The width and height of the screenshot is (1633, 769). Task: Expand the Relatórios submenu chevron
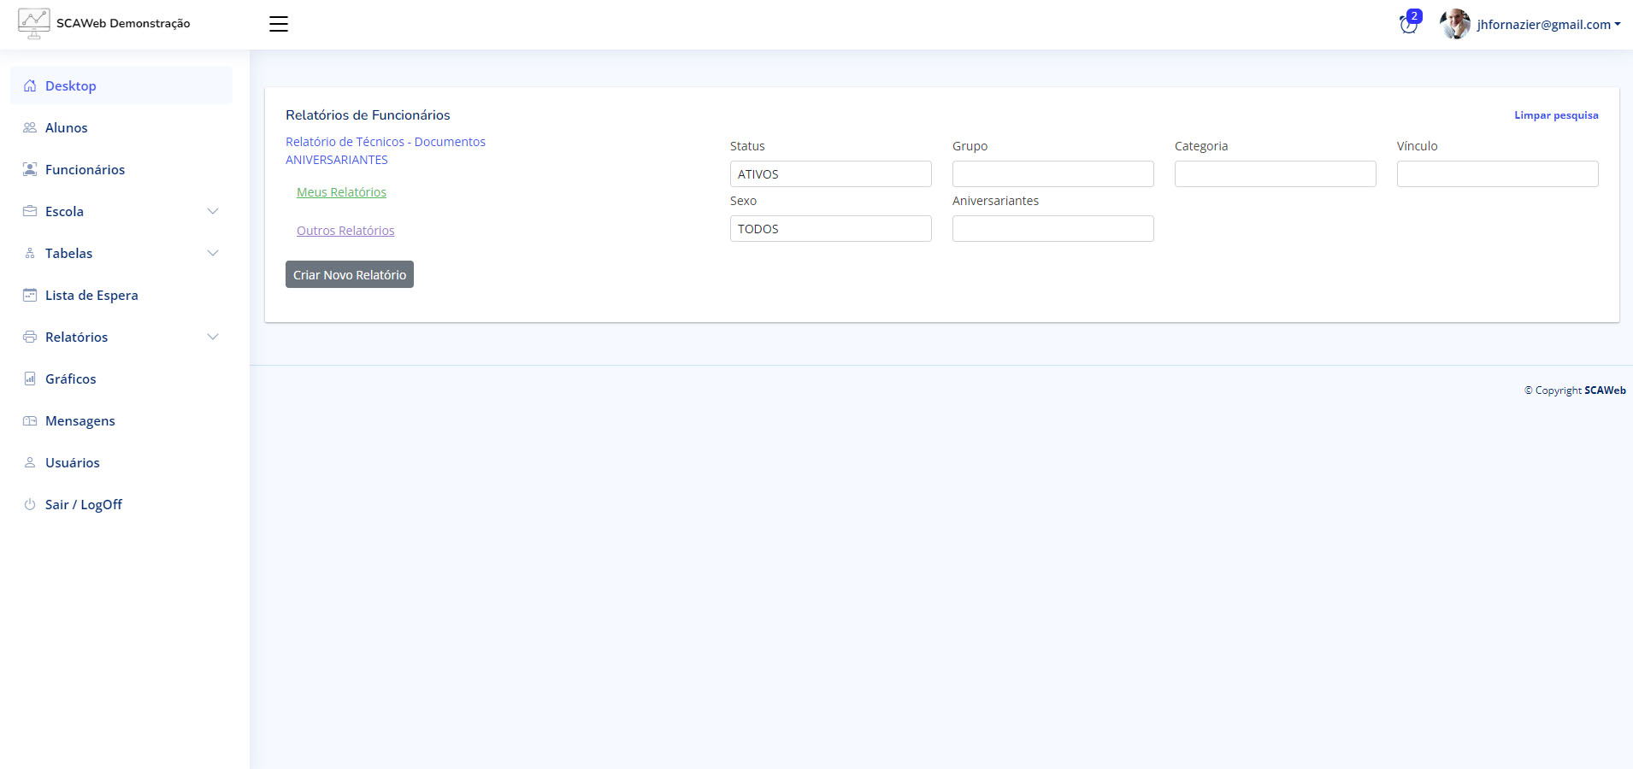(213, 337)
